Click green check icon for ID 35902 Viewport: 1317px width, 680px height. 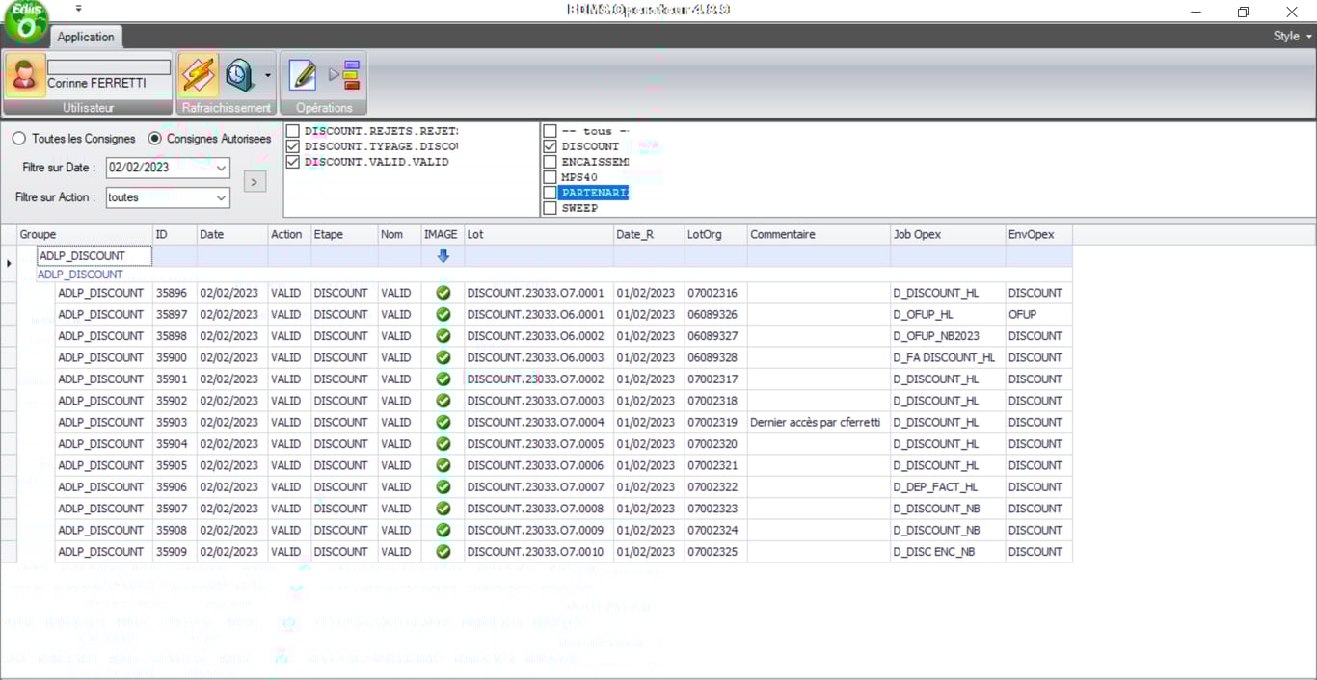coord(443,401)
